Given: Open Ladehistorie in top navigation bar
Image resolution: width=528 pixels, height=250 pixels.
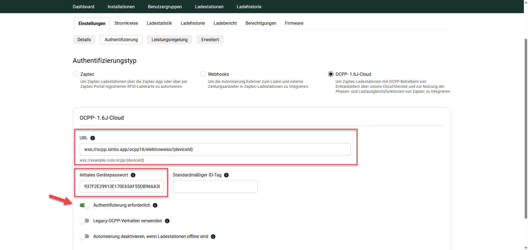Looking at the screenshot, I should coord(249,7).
